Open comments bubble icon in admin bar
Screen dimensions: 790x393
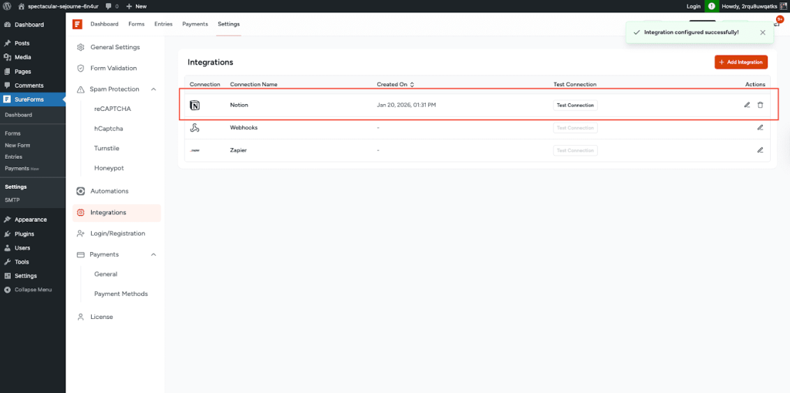[x=110, y=6]
